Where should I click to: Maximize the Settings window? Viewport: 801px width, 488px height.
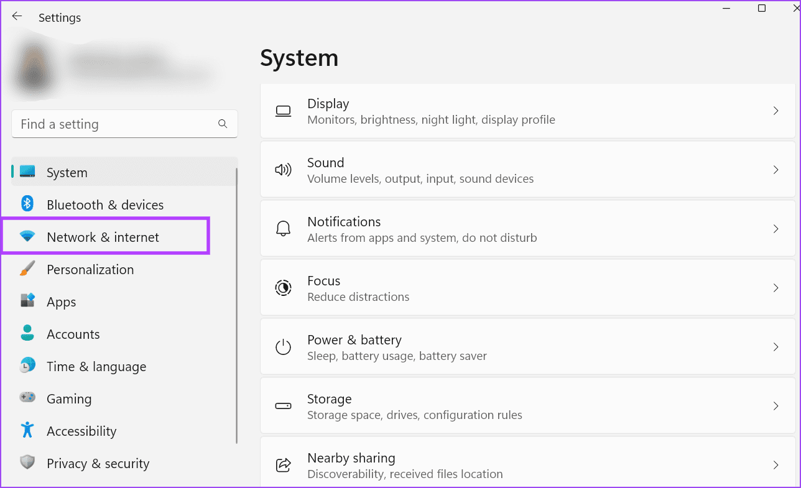point(762,8)
